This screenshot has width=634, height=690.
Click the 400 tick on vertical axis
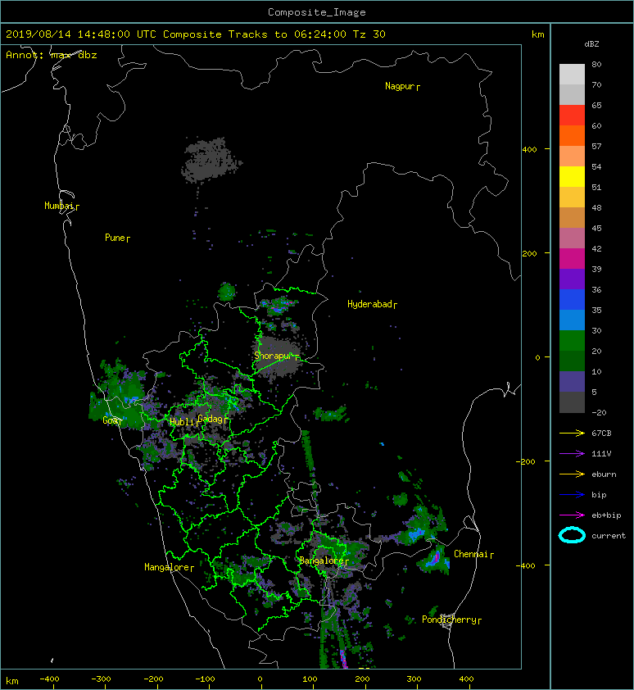coord(530,150)
